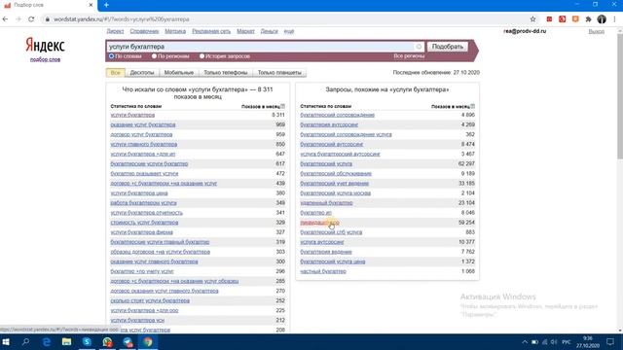Click the browser forward arrow
Viewport: 623px width, 350px height.
[x=18, y=19]
